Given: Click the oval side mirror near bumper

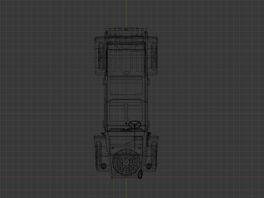Looking at the screenshot, I should pos(140,174).
